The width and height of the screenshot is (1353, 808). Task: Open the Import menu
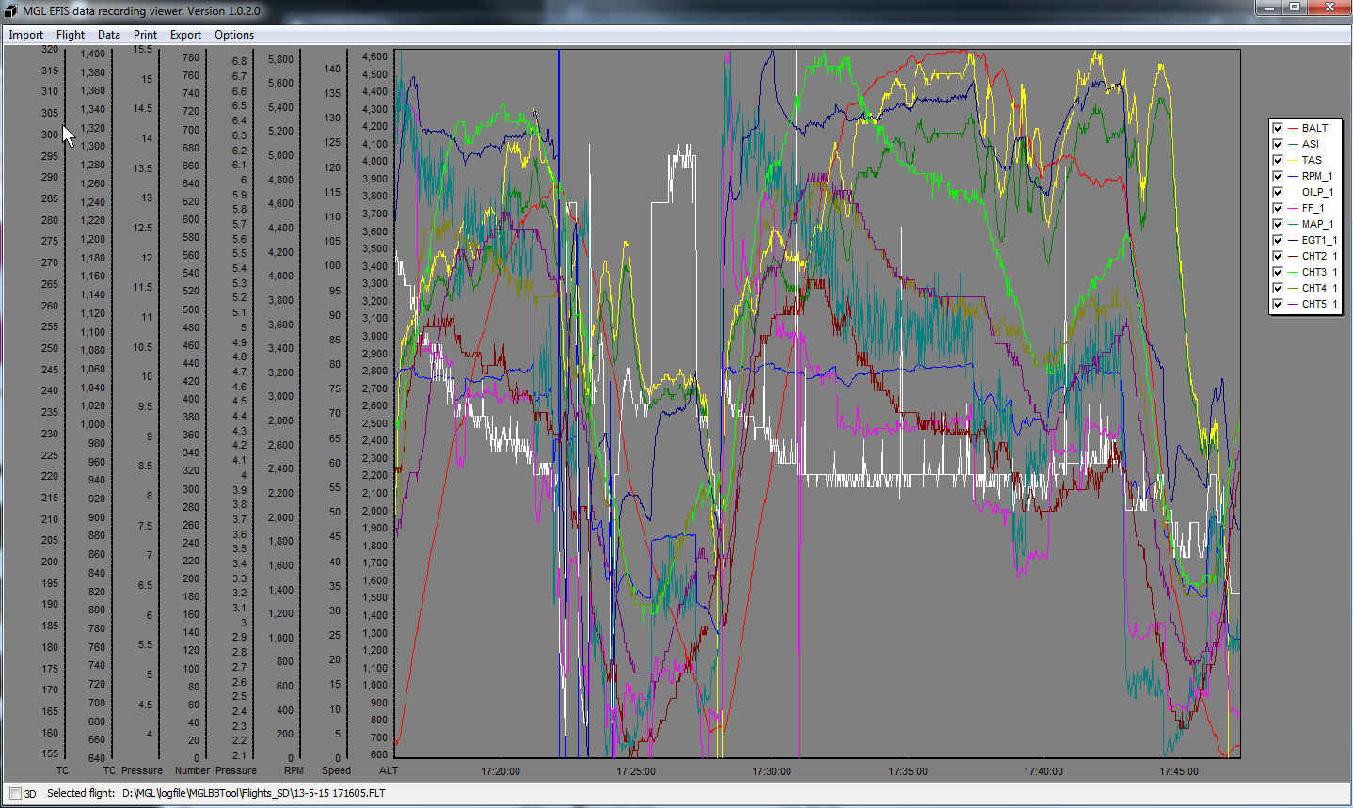coord(26,35)
